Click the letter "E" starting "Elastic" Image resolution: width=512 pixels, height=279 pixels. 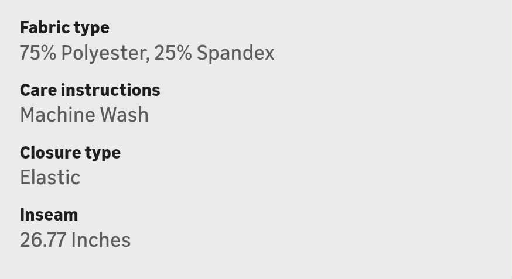25,177
